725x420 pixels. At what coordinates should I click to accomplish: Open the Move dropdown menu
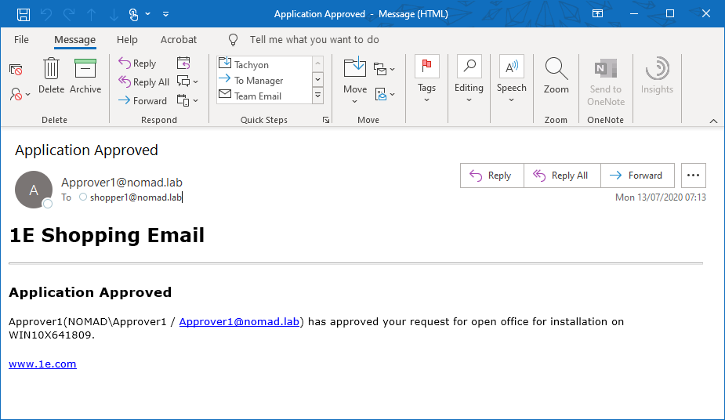point(355,78)
